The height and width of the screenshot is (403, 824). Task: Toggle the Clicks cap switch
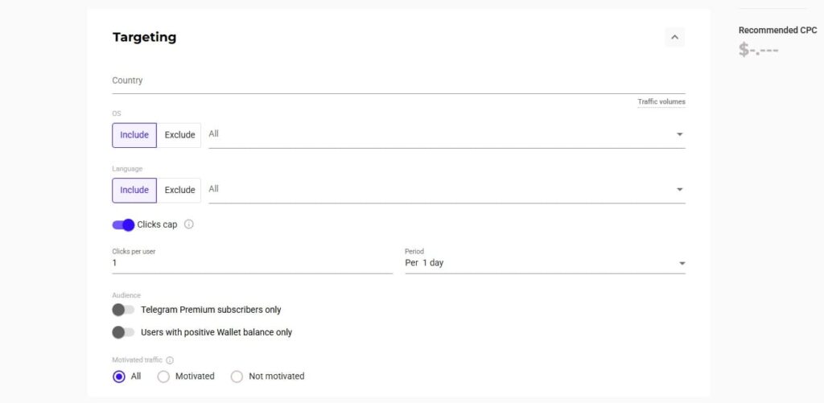[x=123, y=225]
